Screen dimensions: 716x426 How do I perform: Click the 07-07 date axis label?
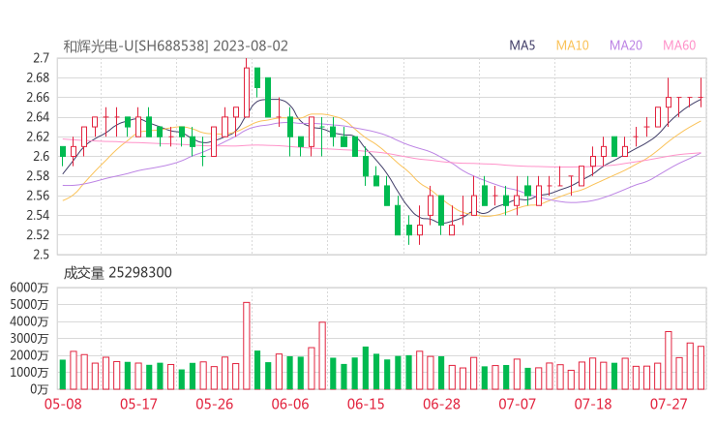click(517, 404)
